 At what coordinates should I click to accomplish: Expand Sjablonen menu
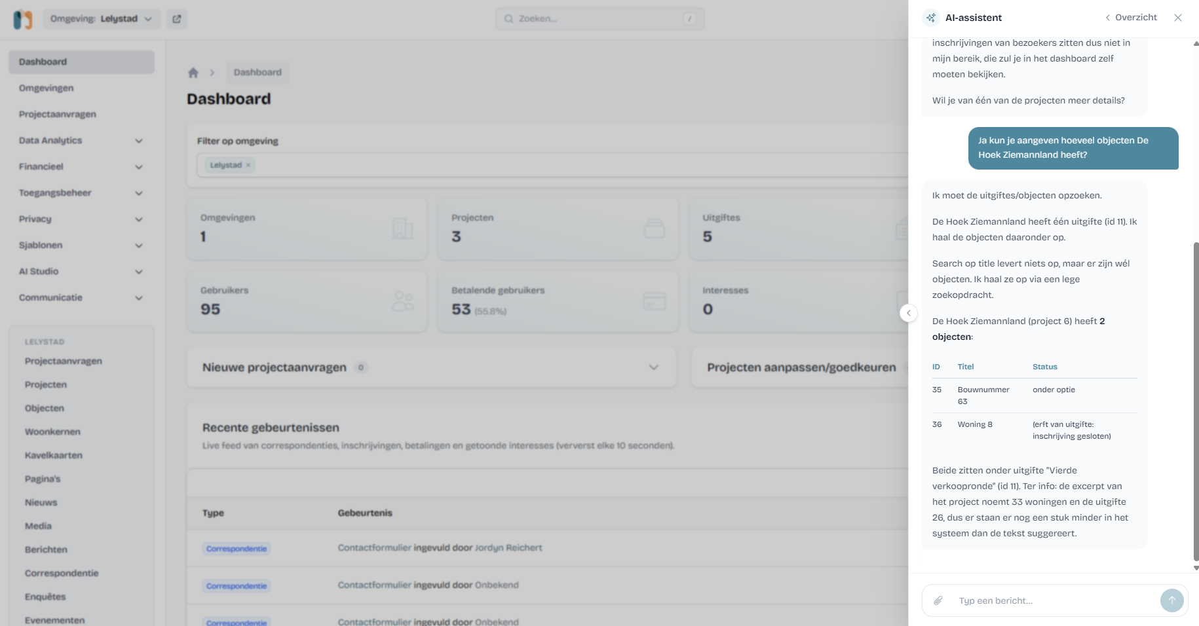81,245
